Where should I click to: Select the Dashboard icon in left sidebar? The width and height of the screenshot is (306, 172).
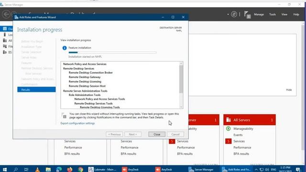[x=5, y=29]
